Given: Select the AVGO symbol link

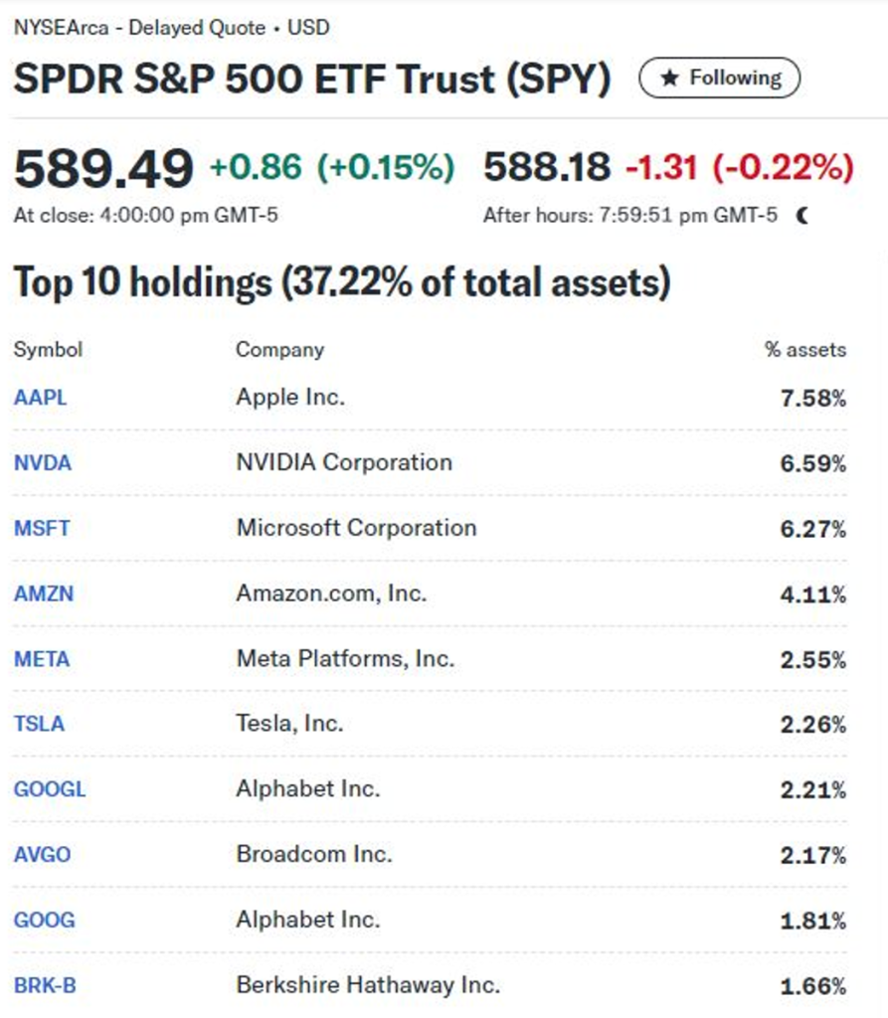Looking at the screenshot, I should coord(43,854).
